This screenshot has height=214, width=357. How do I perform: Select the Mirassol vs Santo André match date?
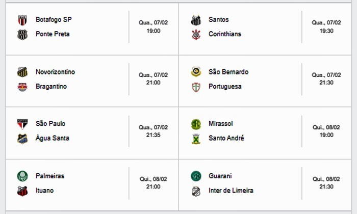[326, 127]
